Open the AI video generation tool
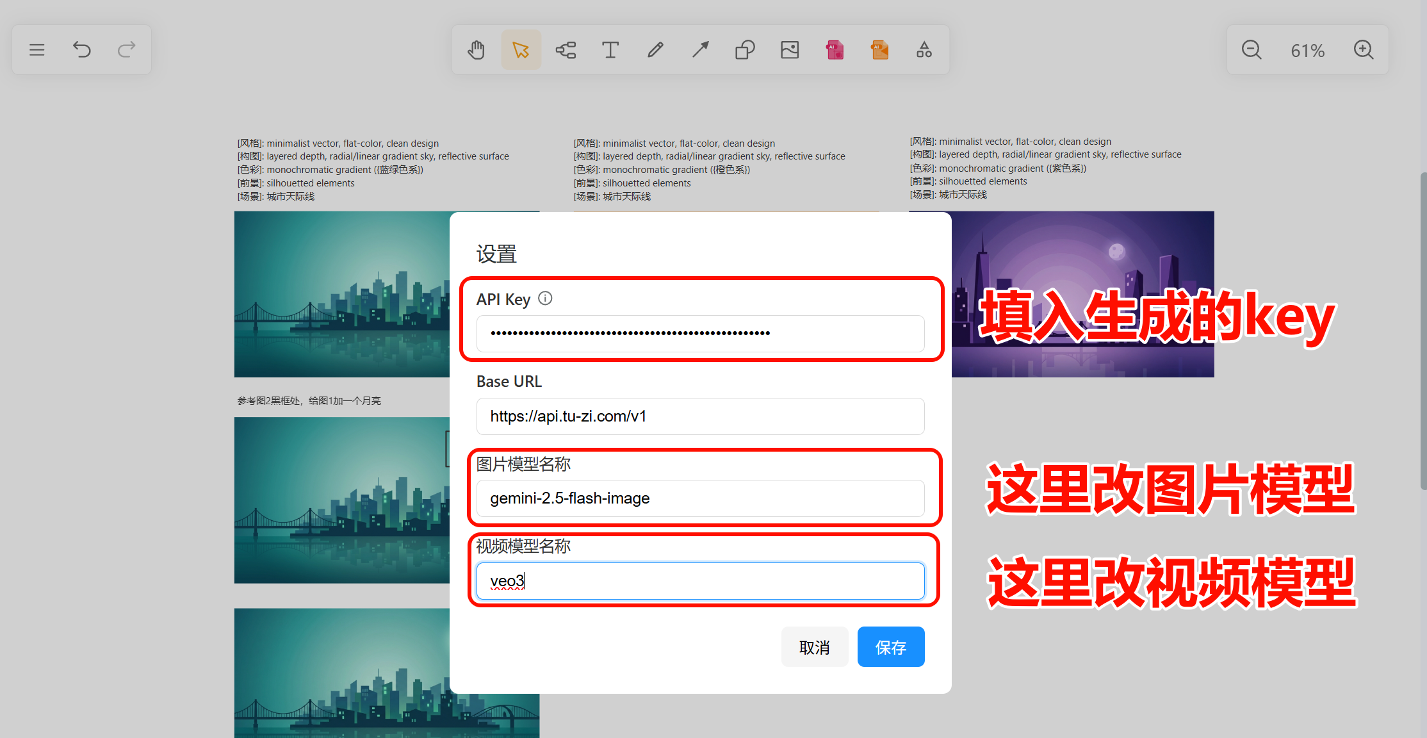Screen dimensions: 1427x738 (879, 50)
